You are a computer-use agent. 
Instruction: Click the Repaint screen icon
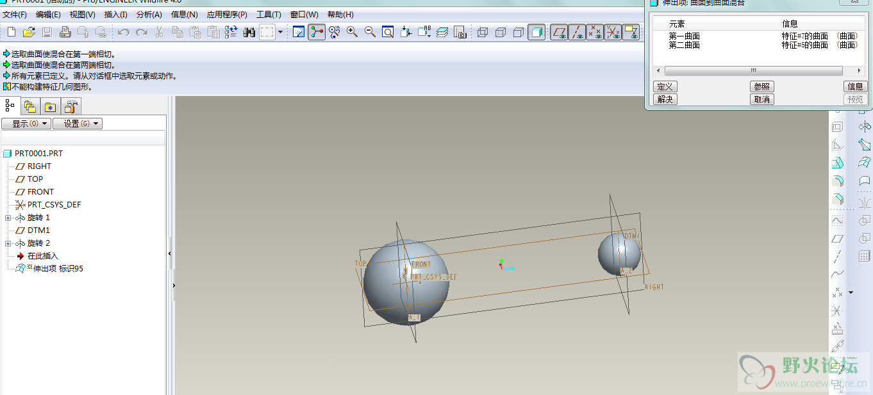(x=298, y=32)
